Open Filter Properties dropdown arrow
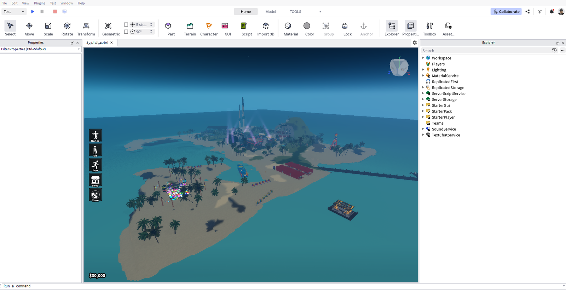The image size is (566, 298). pos(79,49)
